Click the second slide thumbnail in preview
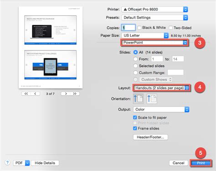This screenshot has height=171, width=216. (x=51, y=65)
